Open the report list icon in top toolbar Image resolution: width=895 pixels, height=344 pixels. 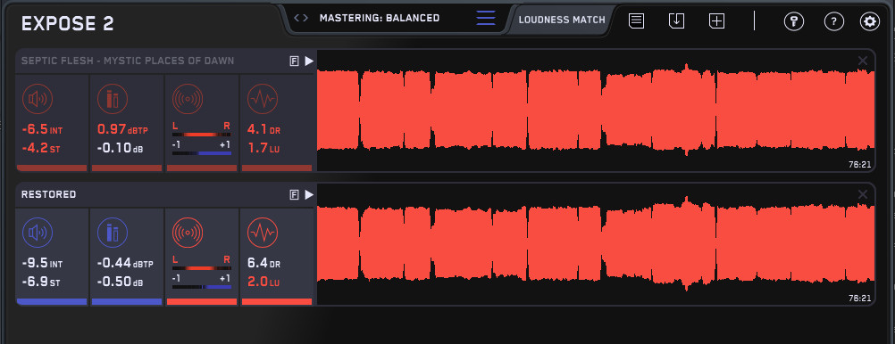637,21
